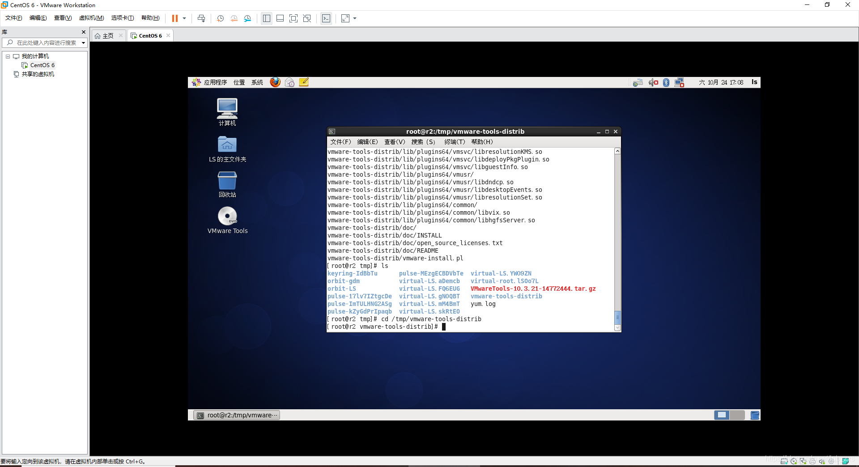
Task: Open the terminal 帮助(H) menu
Action: (482, 142)
